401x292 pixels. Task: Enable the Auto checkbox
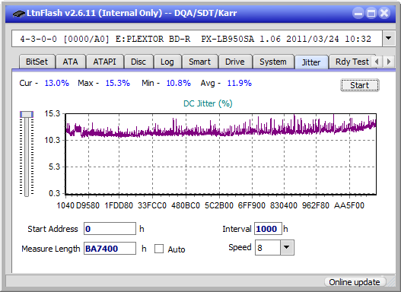click(159, 249)
